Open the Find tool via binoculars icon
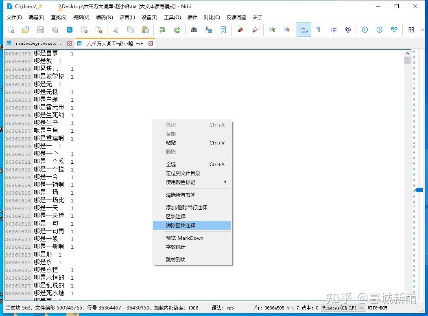Viewport: 428px width, 316px height. point(194,30)
